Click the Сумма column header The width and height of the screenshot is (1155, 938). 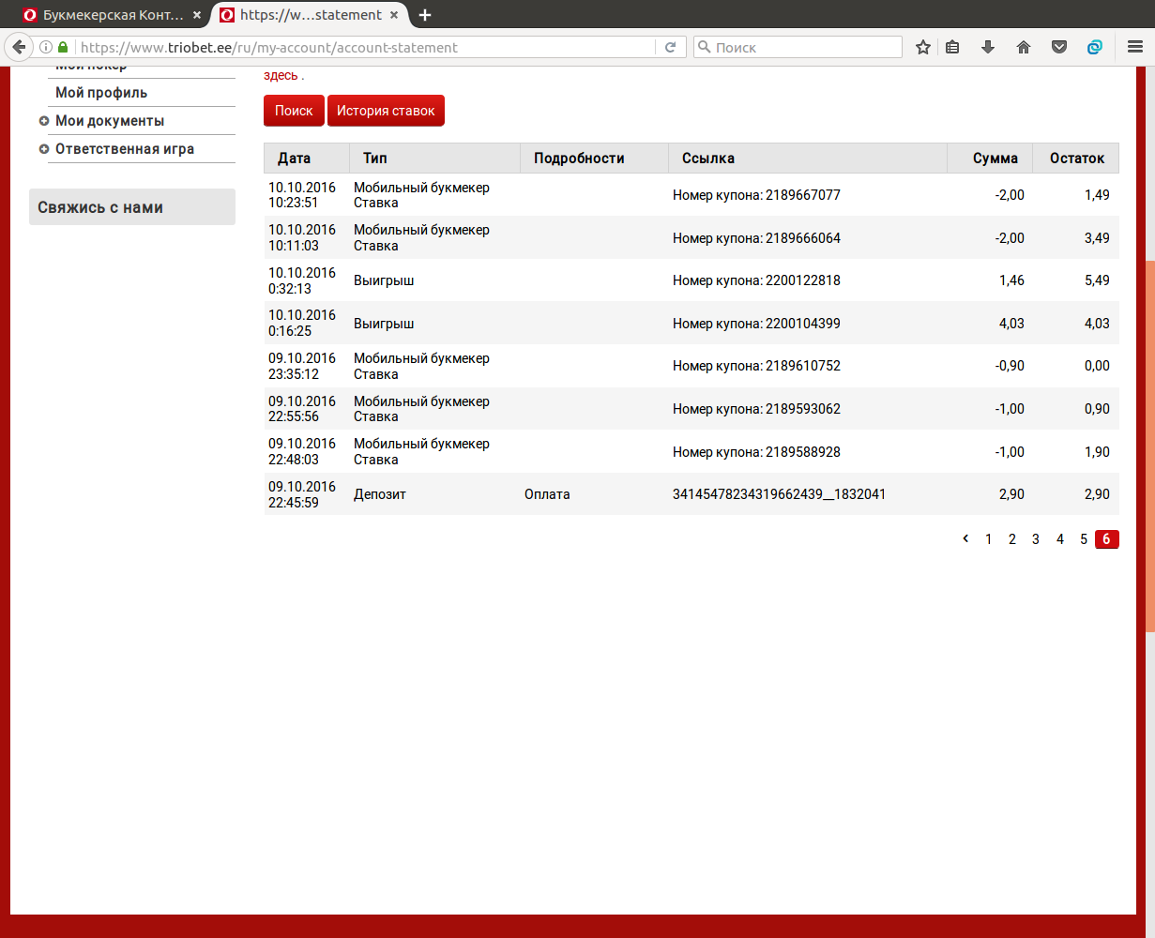990,159
